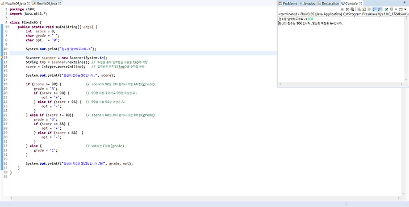Click the empty highlighted line 11 in editor

(143, 53)
